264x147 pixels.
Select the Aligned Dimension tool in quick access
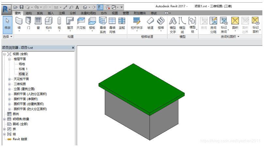(x=65, y=7)
